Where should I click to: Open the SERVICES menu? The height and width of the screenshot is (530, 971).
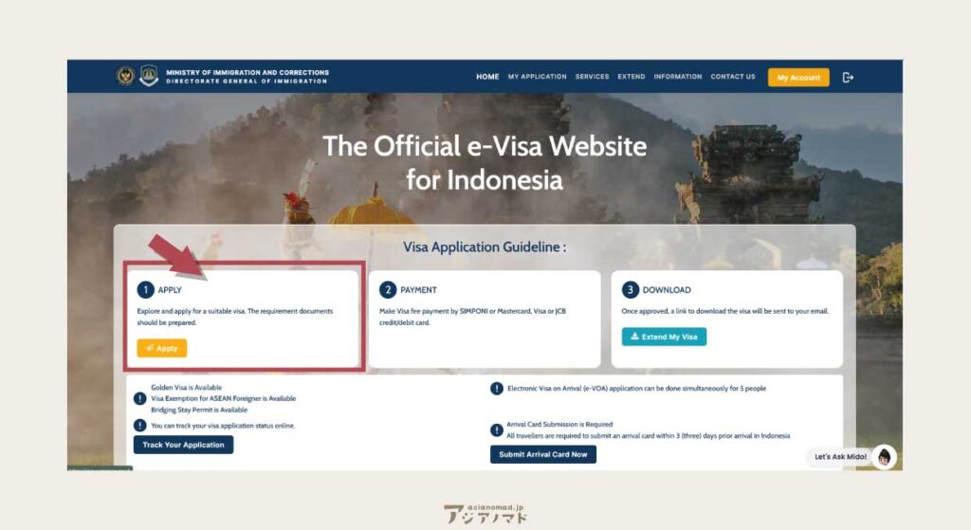tap(592, 77)
